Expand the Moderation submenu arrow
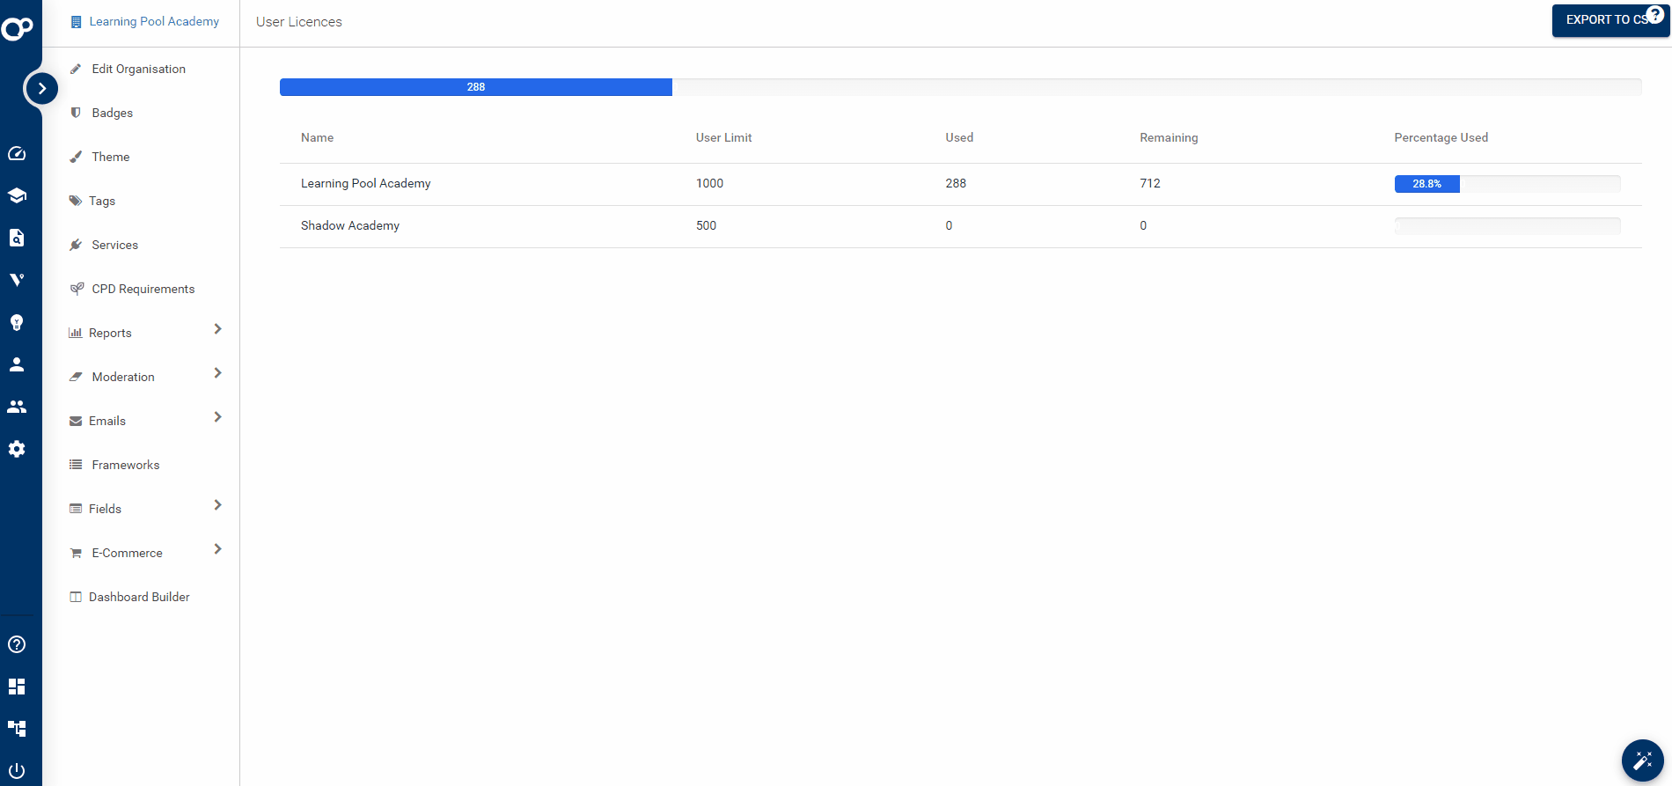This screenshot has height=786, width=1672. coord(217,373)
